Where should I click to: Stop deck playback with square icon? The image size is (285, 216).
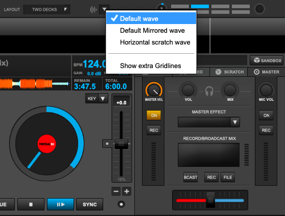pos(31,204)
